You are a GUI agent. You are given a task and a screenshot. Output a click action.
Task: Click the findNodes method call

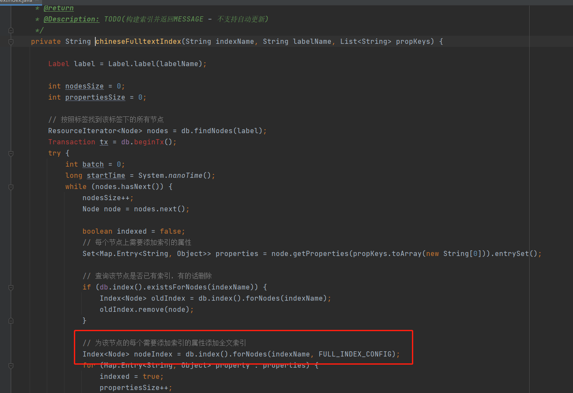point(211,131)
